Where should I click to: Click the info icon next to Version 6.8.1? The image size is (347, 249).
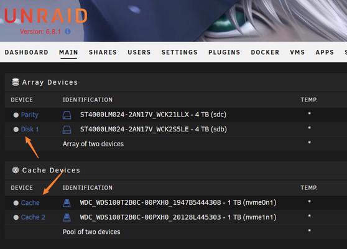click(x=68, y=32)
